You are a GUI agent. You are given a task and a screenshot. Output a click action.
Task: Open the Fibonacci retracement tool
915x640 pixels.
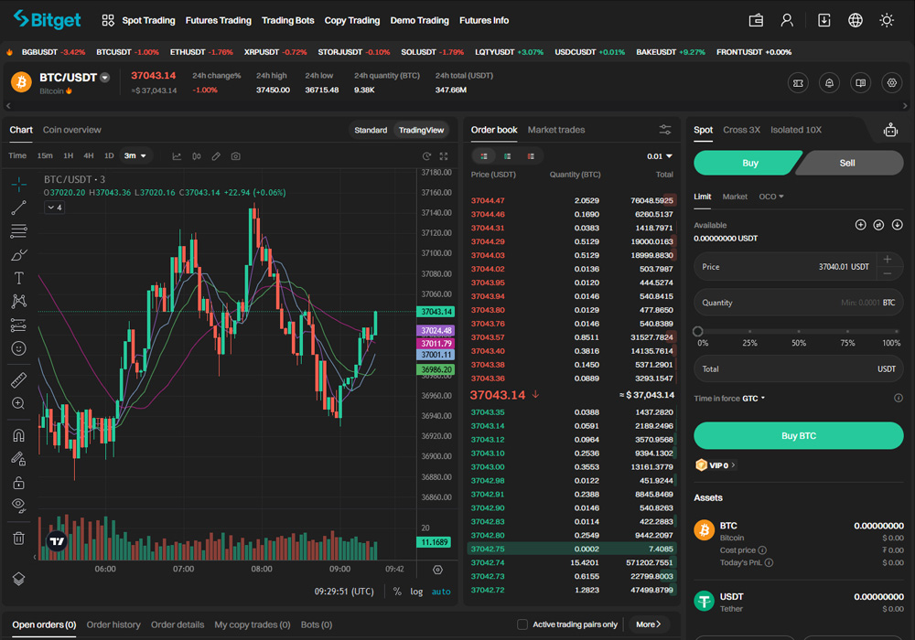click(18, 230)
